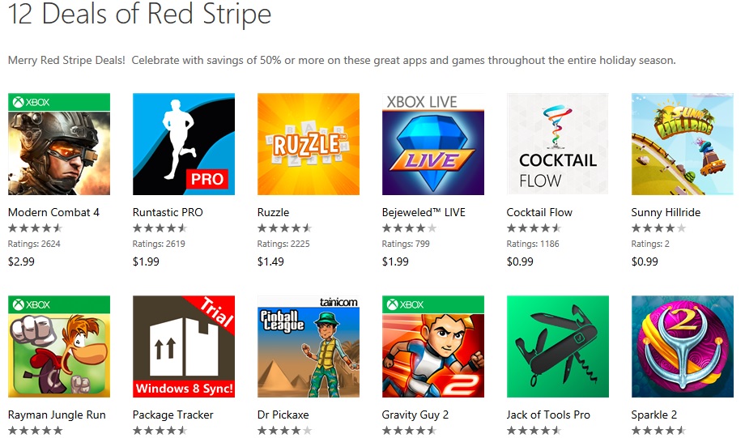Screen dimensions: 745x438
Task: Select the Gravity Guy 2 title
Action: click(x=415, y=415)
